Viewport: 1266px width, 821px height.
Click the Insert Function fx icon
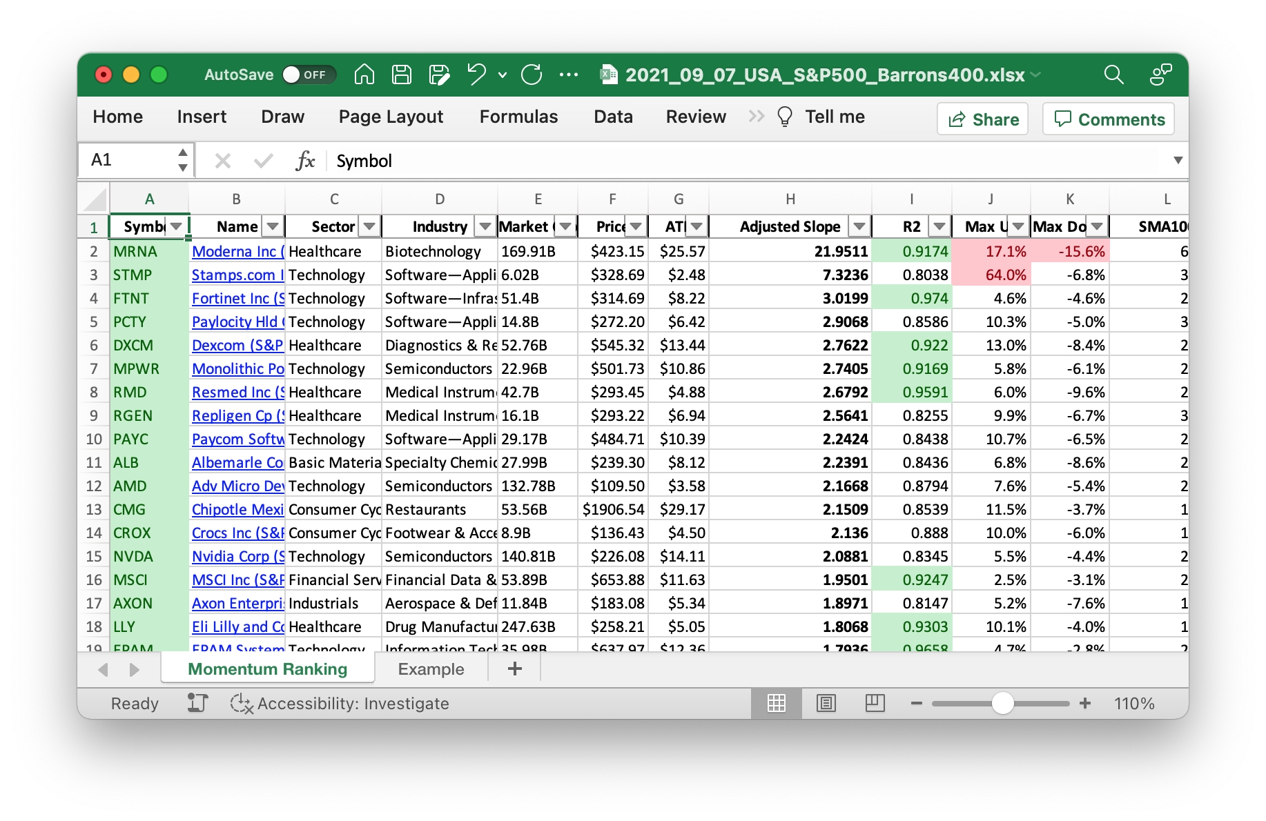(x=304, y=161)
